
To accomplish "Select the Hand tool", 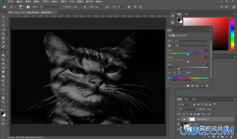I will click(3, 97).
